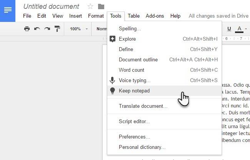Rename the Untitled document title

click(51, 7)
